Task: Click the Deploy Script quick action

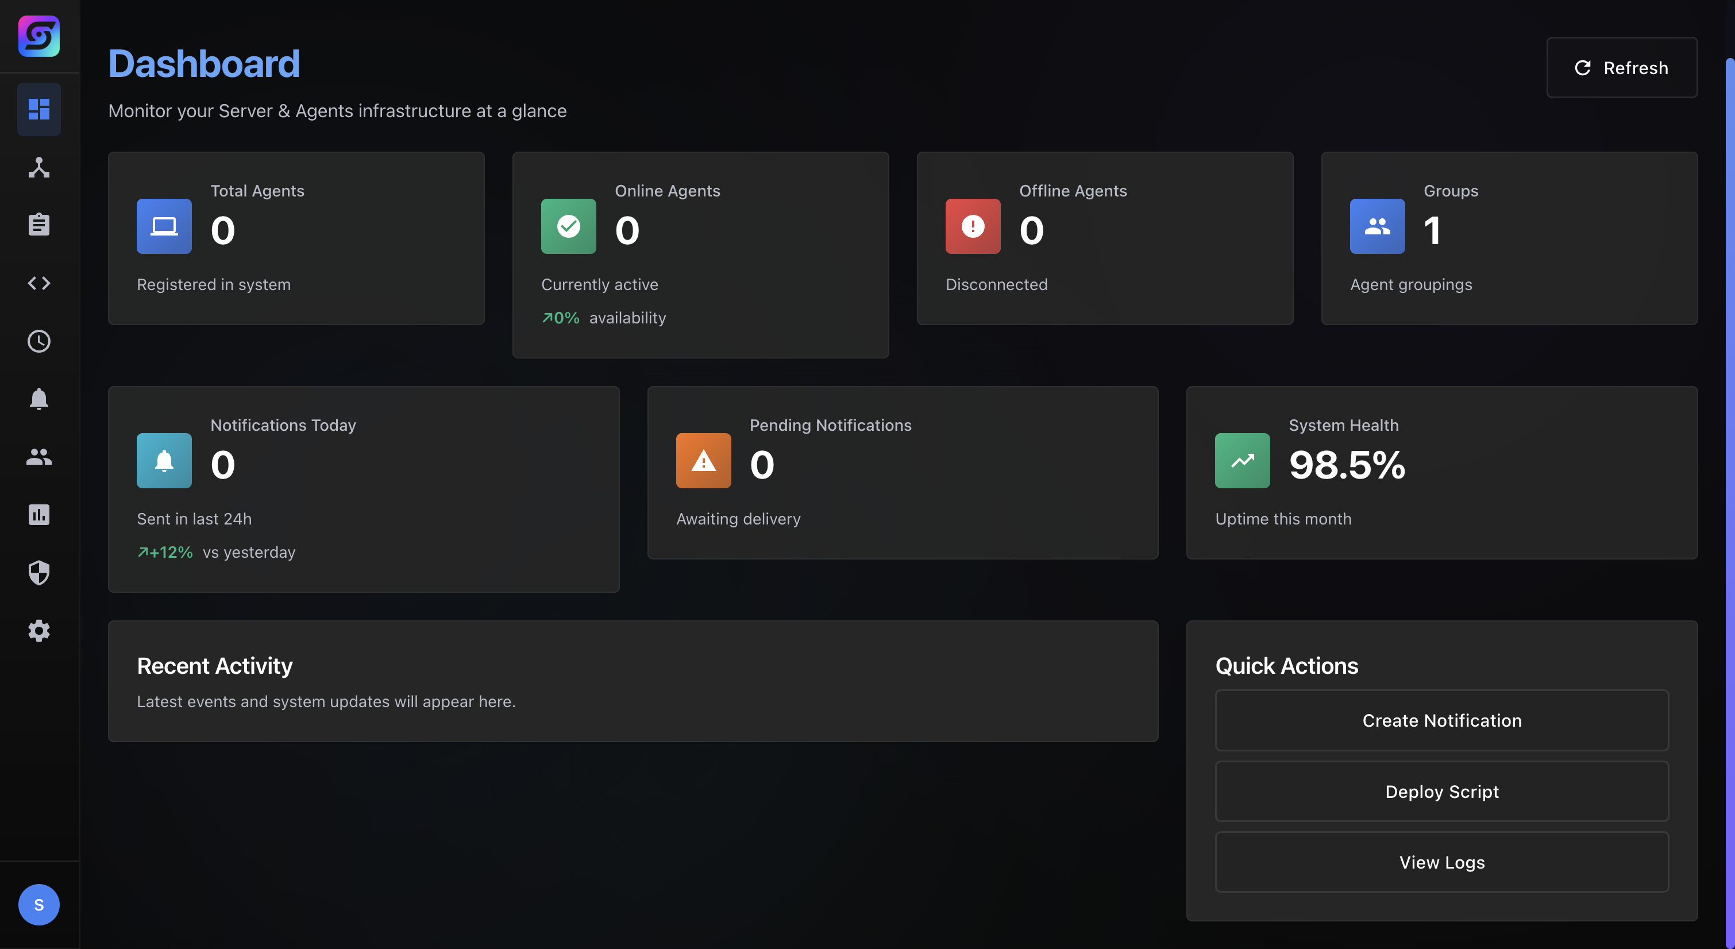Action: click(1441, 792)
